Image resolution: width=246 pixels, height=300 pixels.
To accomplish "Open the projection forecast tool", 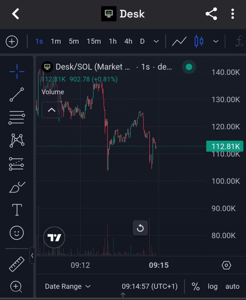I will click(16, 164).
